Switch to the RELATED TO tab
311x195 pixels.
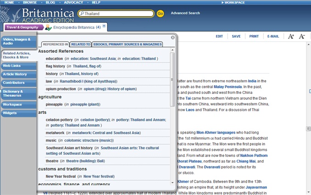pyautogui.click(x=81, y=44)
